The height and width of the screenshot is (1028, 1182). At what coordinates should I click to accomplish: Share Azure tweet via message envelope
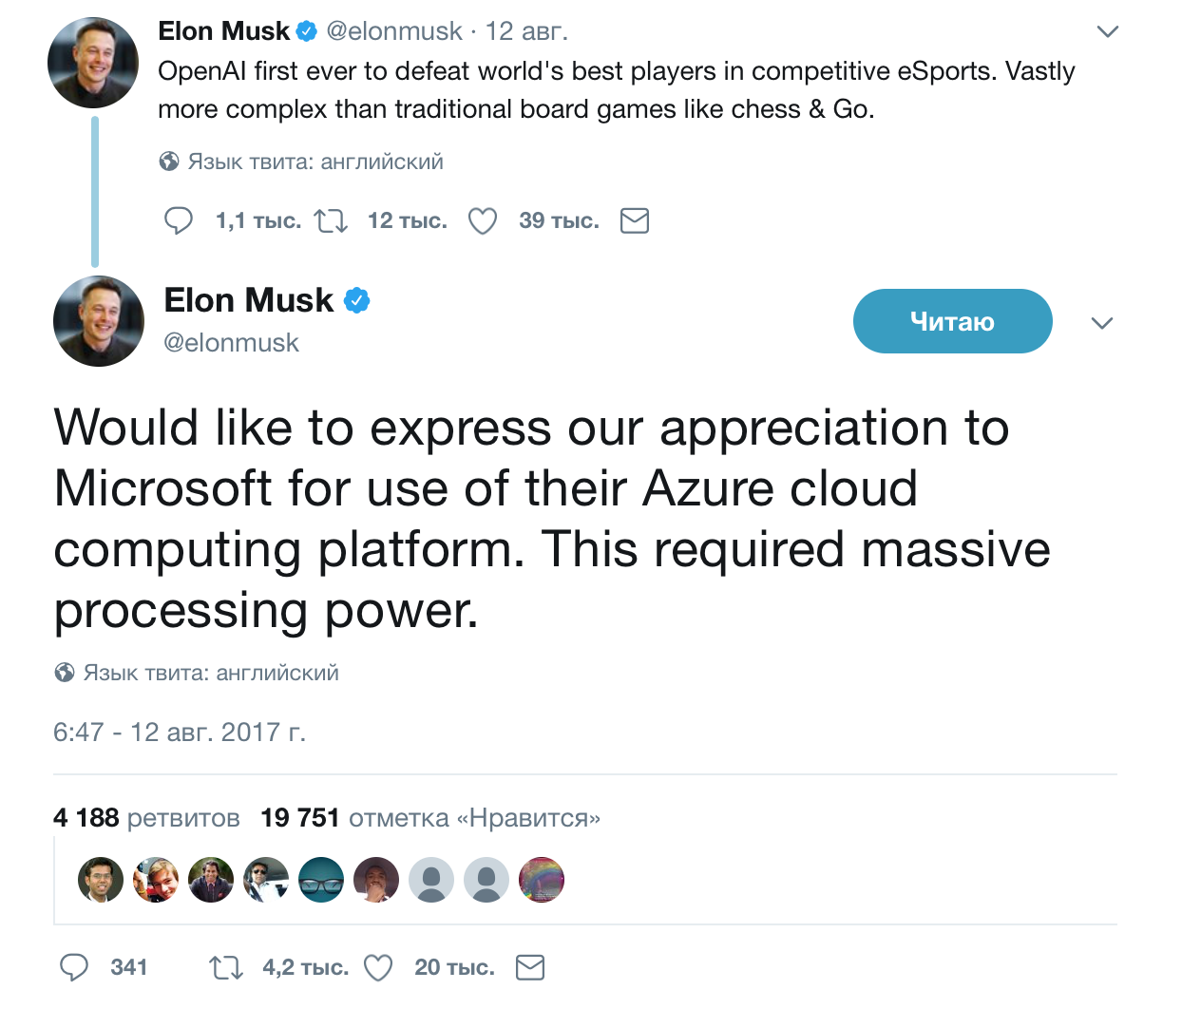[x=529, y=967]
